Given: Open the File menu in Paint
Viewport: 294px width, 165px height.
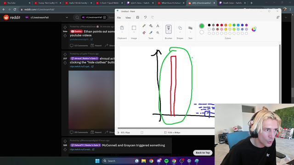Looking at the screenshot, I should pos(119,17).
